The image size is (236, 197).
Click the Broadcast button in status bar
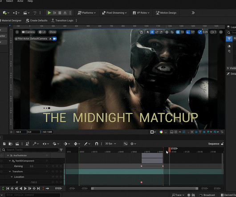tap(207, 195)
